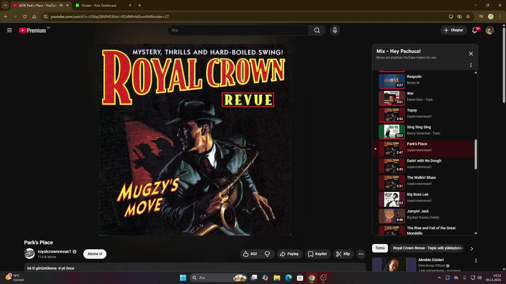The image size is (506, 284).
Task: Open the tab search dropdown arrow
Action: tap(5, 6)
